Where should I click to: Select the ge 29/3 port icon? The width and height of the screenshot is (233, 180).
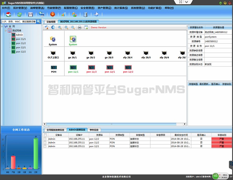[109, 53]
